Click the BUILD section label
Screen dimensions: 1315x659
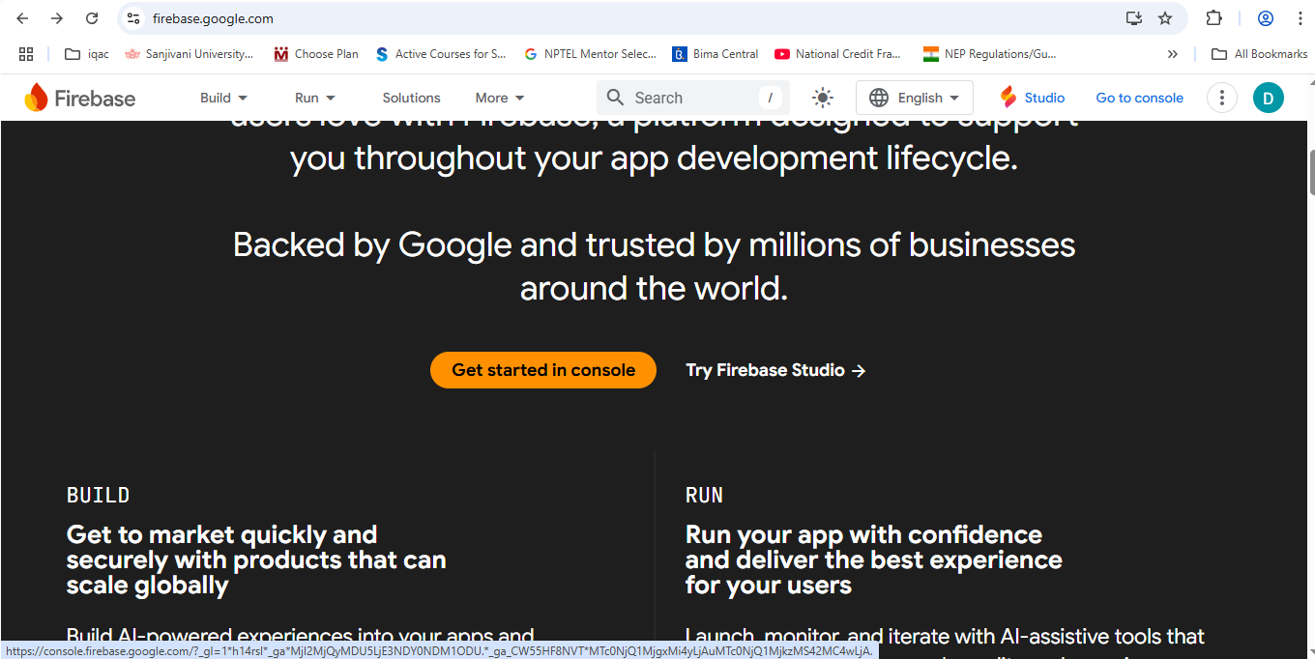point(98,496)
